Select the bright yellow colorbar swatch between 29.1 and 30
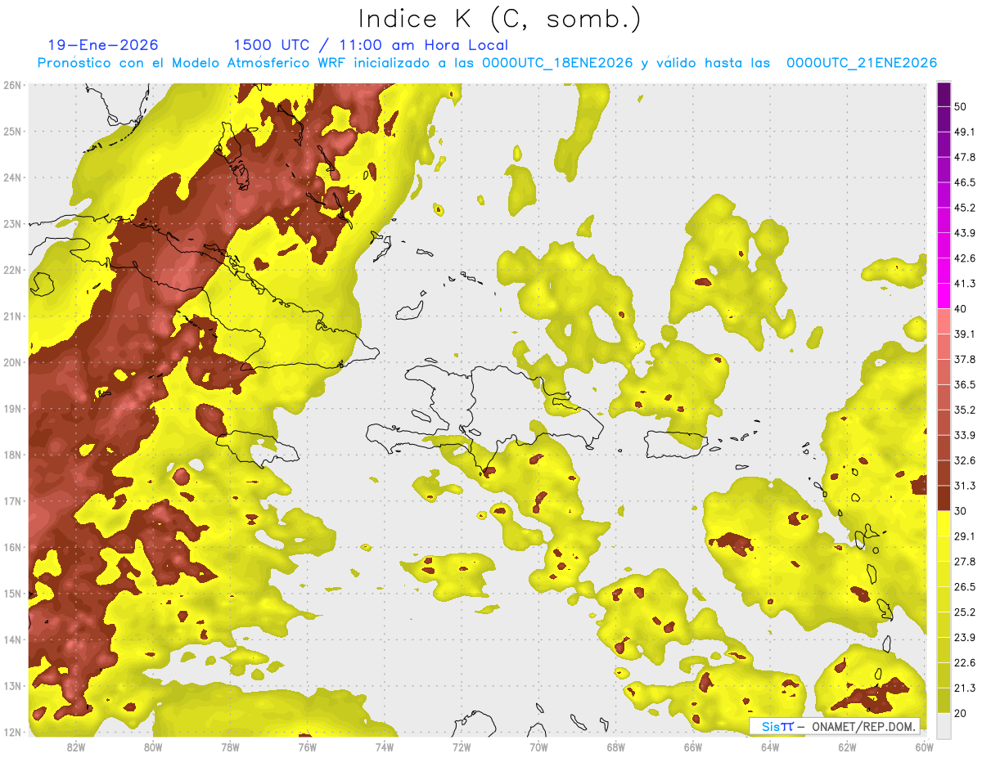 pos(944,523)
